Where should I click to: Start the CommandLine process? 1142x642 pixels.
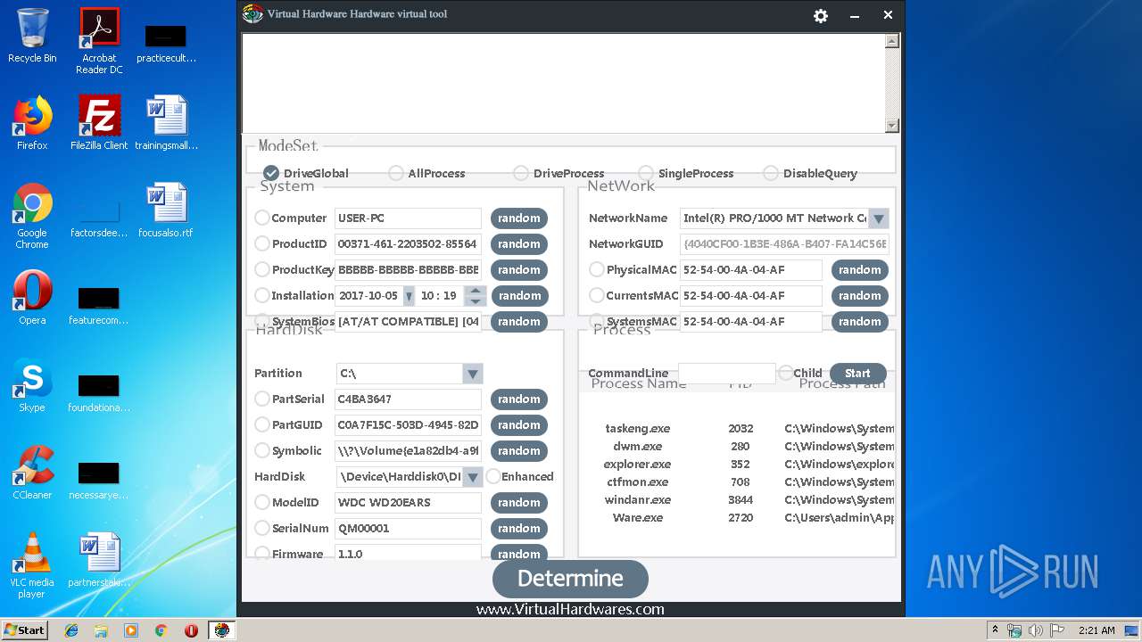pyautogui.click(x=857, y=374)
